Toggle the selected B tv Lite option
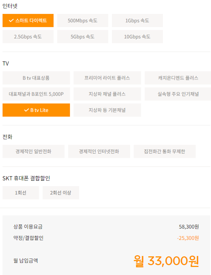Viewport: 211px width, 275px height. [x=36, y=110]
